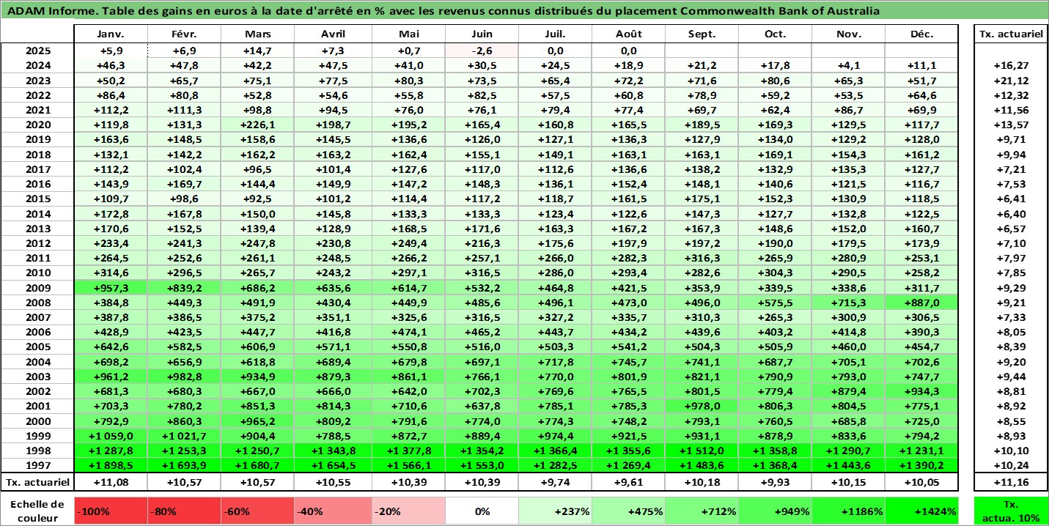This screenshot has width=1049, height=526.
Task: Click the 'Tx. actuariel' column header at right
Action: click(x=1010, y=34)
